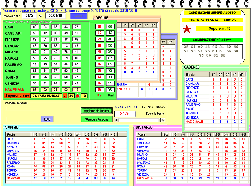The width and height of the screenshot is (251, 186).
Task: Select the GENOVA row in SOMME
Action: click(66, 151)
